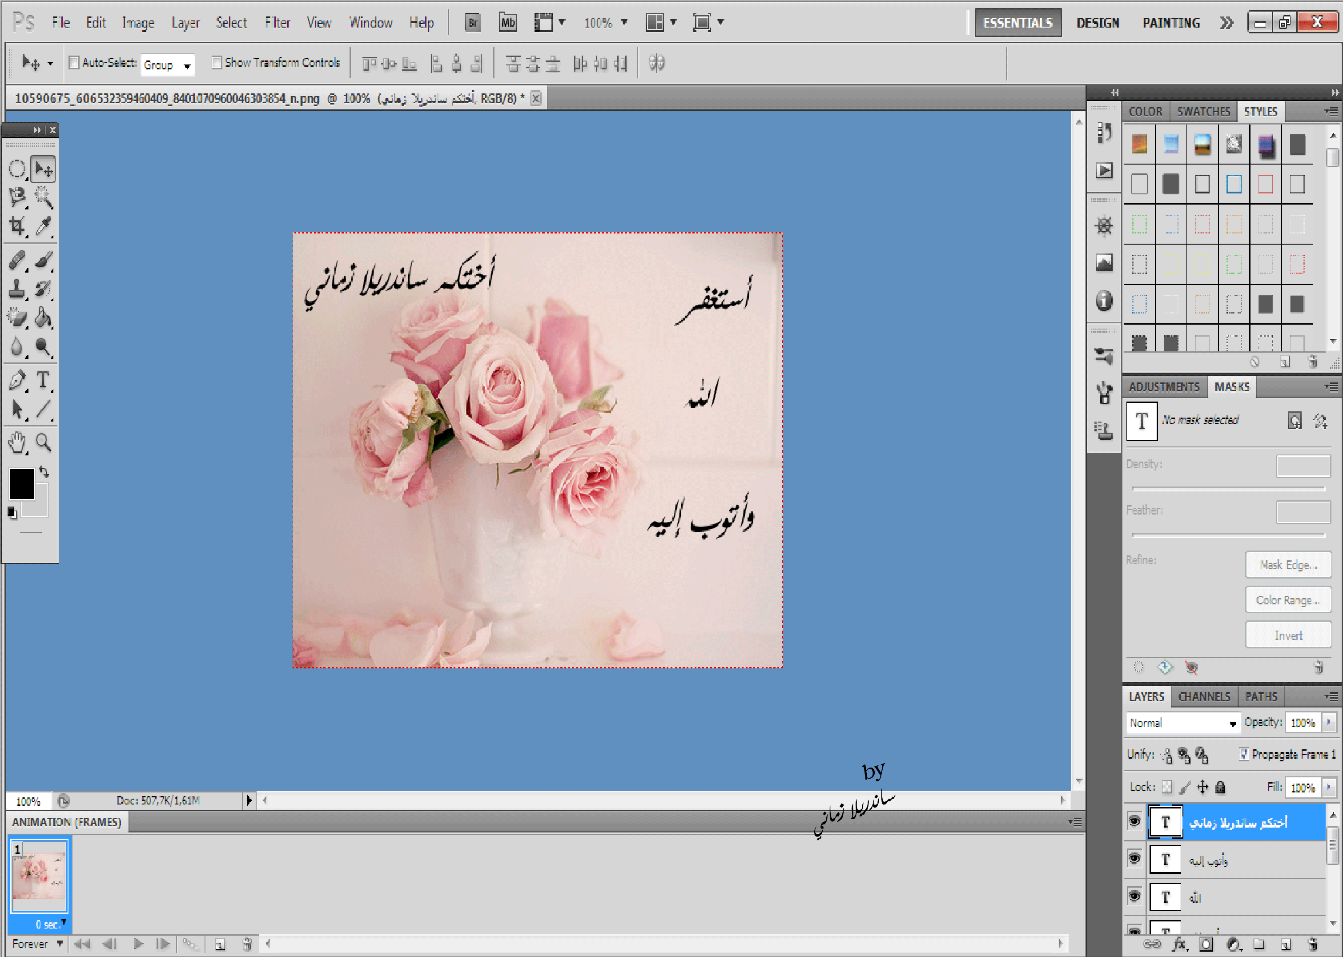Switch to the Channels tab
Image resolution: width=1343 pixels, height=957 pixels.
[1204, 696]
